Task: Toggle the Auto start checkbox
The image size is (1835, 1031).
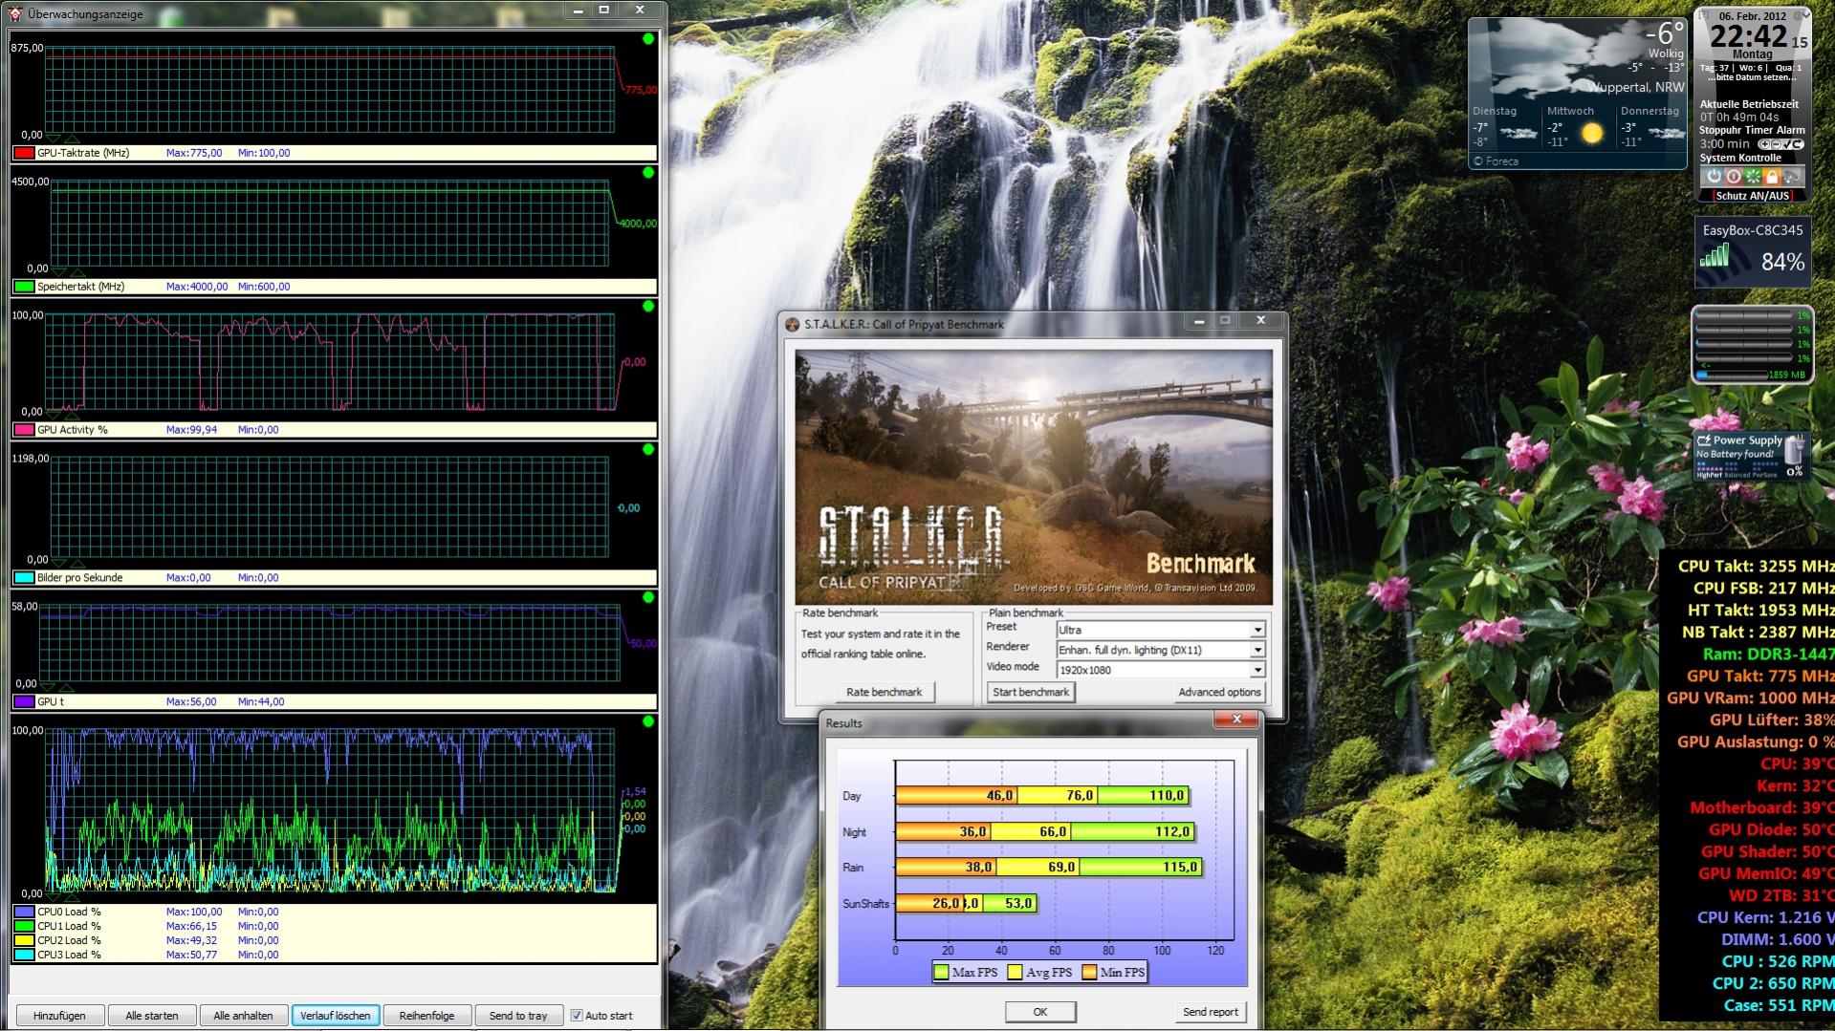Action: click(577, 1015)
